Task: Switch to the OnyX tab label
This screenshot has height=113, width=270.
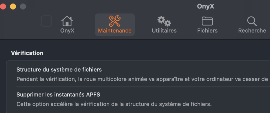Action: click(x=67, y=30)
